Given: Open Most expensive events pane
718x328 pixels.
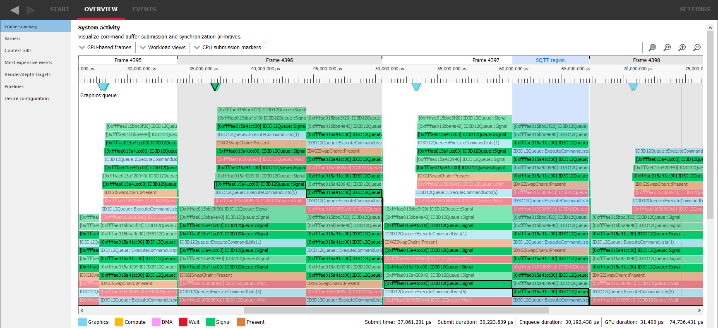Looking at the screenshot, I should click(x=28, y=62).
